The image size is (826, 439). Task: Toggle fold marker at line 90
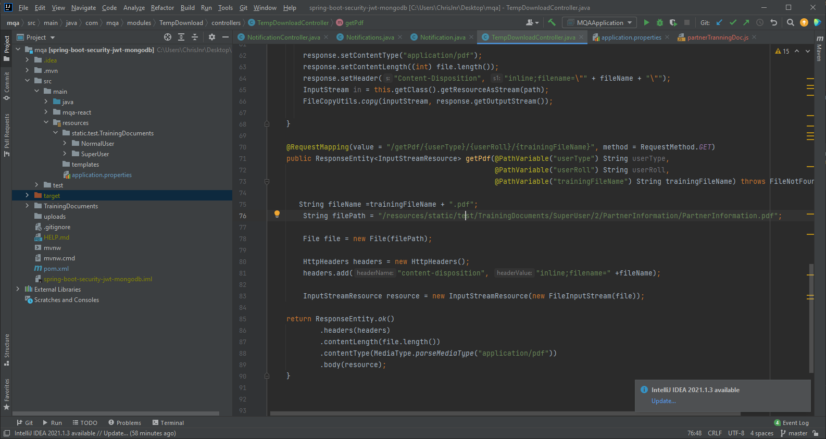267,376
